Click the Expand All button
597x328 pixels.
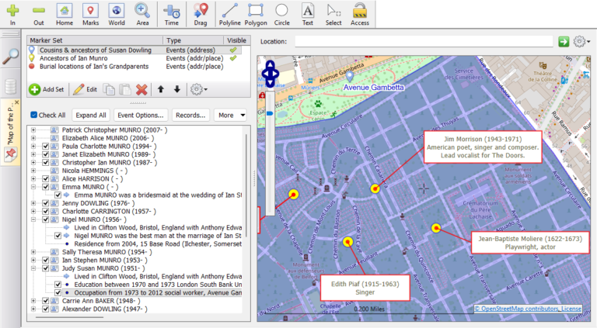tap(91, 115)
